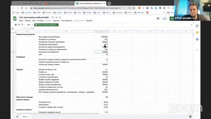
Task: Open the Справка menu
Action: pyautogui.click(x=89, y=20)
